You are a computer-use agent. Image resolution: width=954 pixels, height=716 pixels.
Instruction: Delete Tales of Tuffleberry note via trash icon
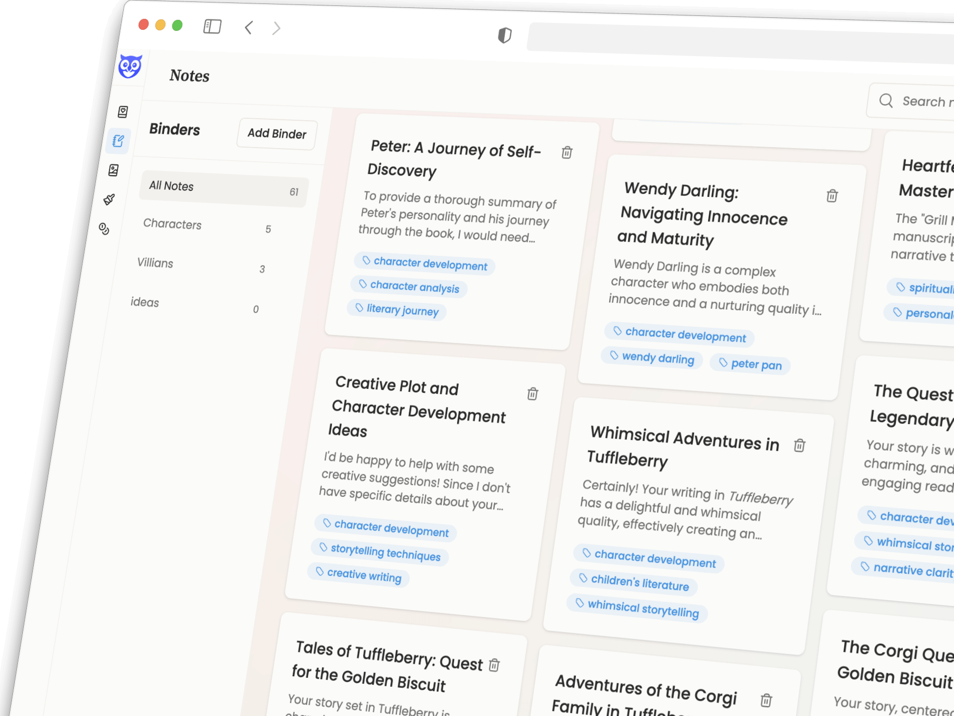pyautogui.click(x=494, y=665)
